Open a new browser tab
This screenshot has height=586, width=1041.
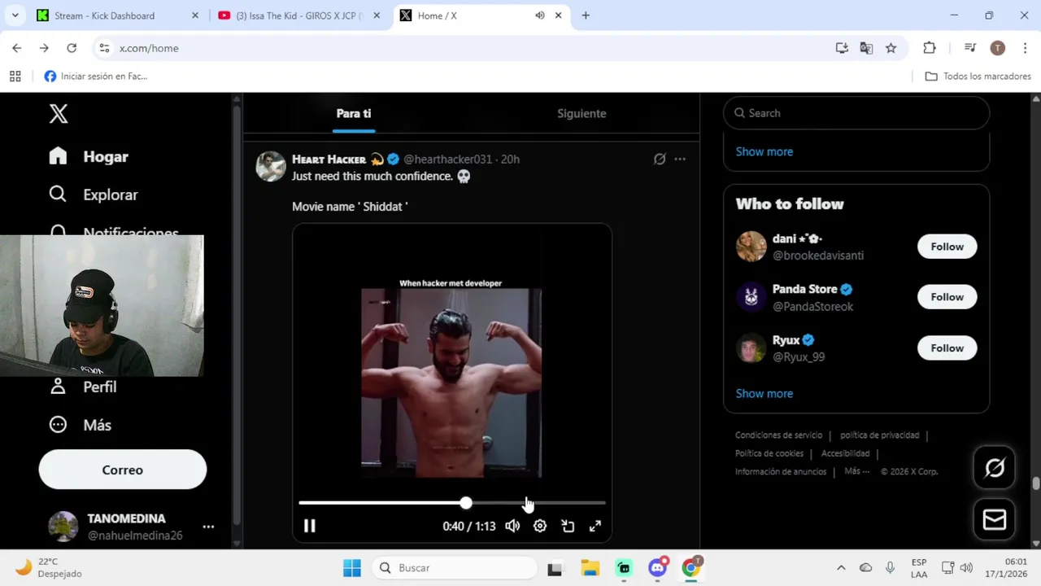[x=586, y=15]
